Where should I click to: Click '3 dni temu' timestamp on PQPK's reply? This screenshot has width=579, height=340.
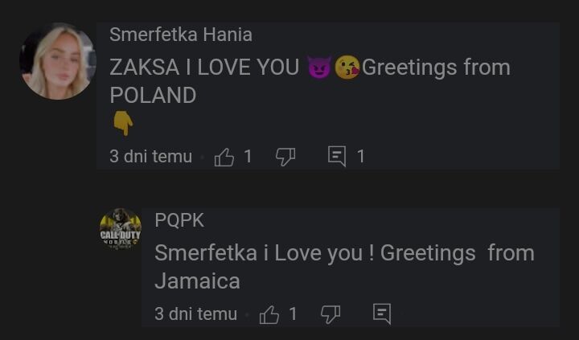point(195,314)
